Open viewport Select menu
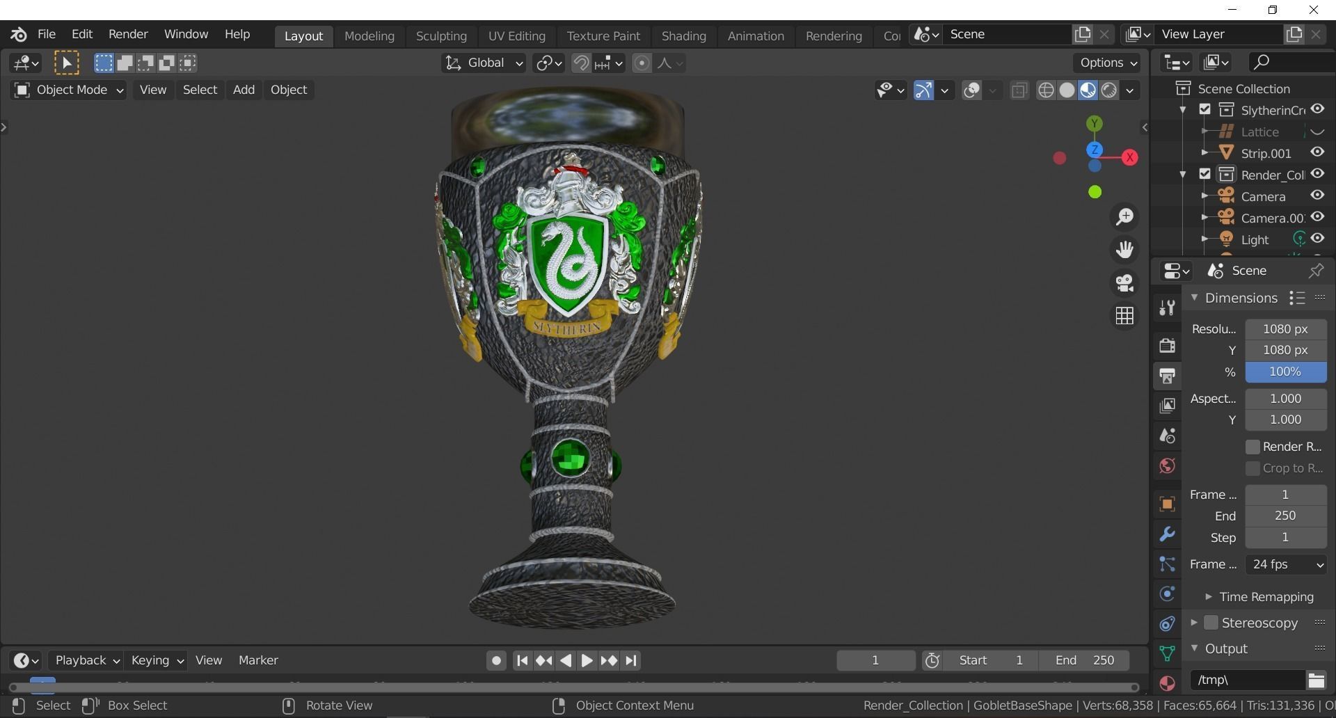This screenshot has height=718, width=1336. pyautogui.click(x=200, y=90)
